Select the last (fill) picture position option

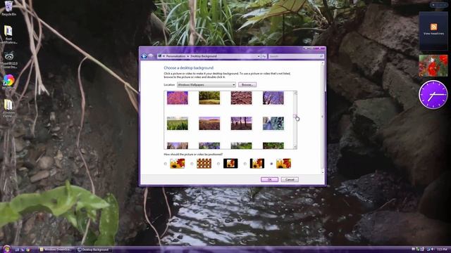pyautogui.click(x=271, y=164)
